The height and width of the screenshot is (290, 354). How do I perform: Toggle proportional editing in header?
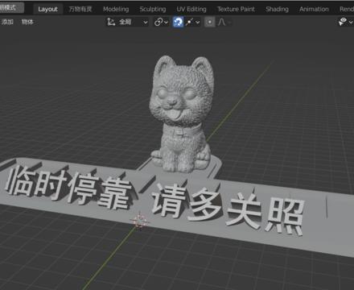(210, 22)
